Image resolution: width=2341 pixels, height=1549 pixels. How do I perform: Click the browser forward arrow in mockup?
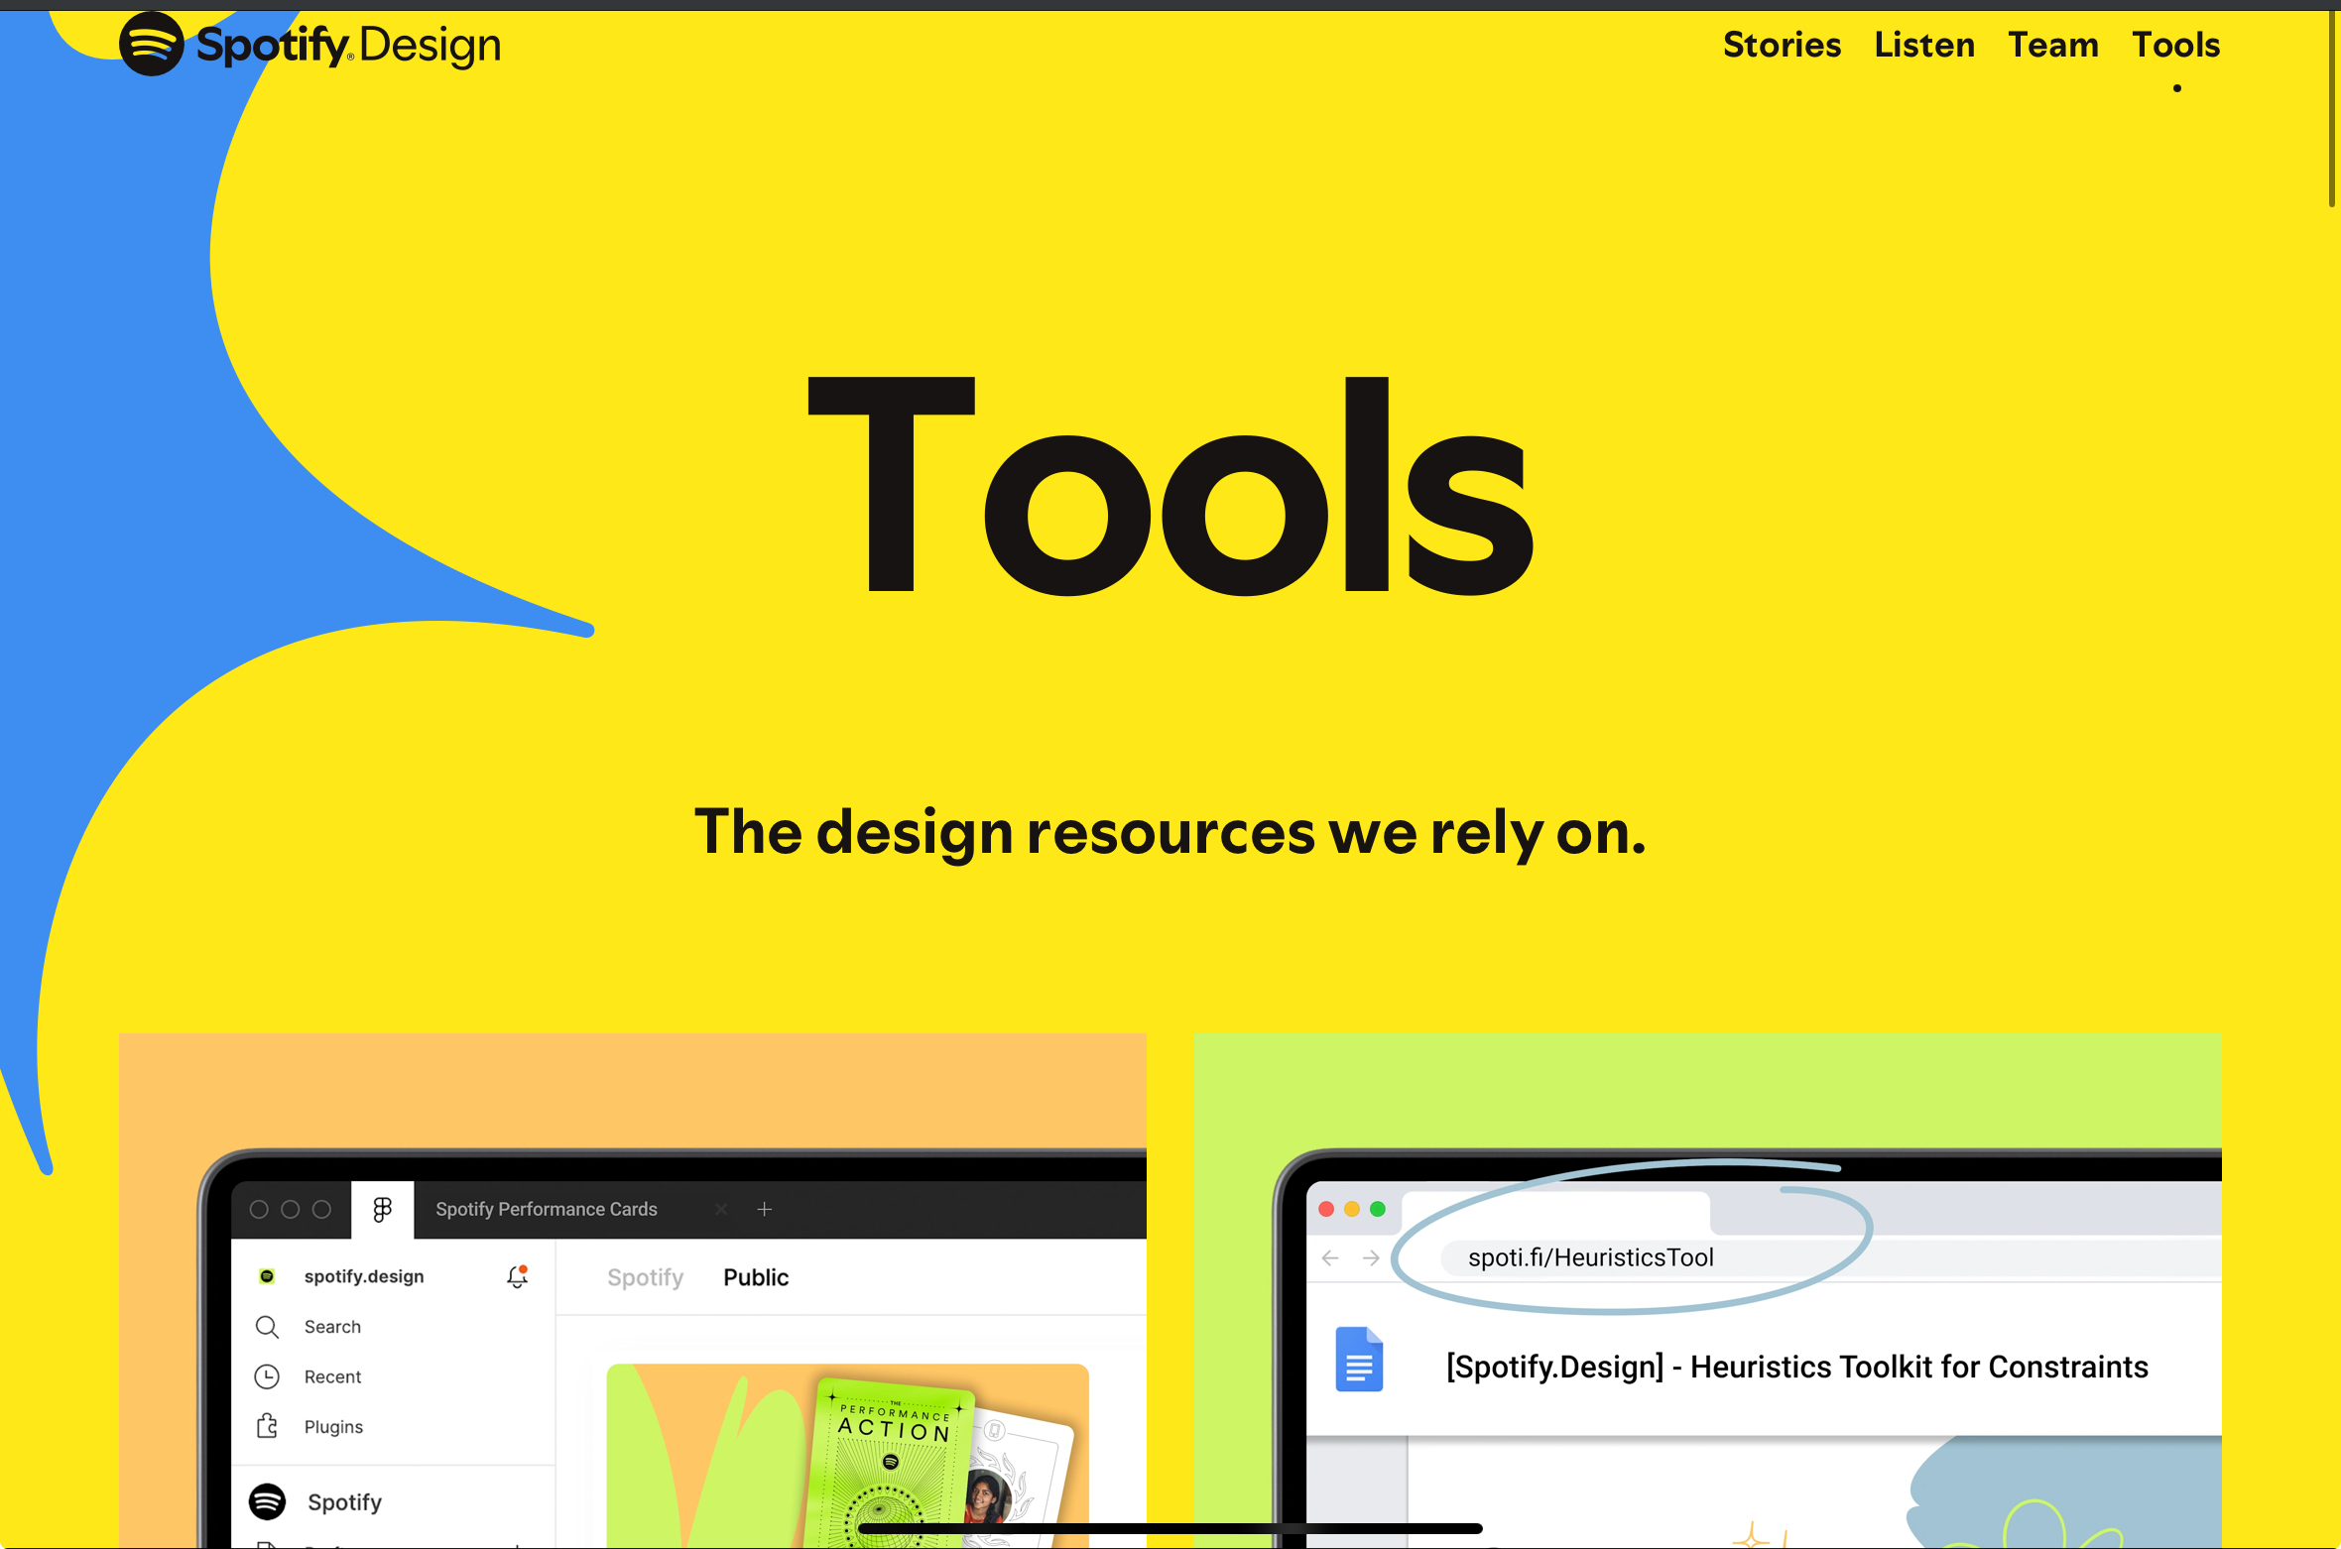coord(1371,1257)
